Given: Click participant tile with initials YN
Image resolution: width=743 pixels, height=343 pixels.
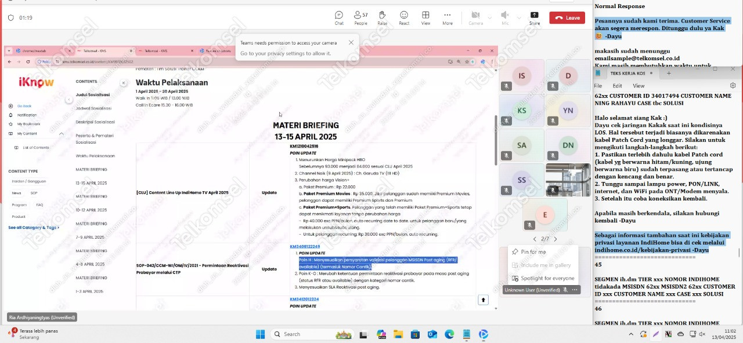Looking at the screenshot, I should [568, 110].
